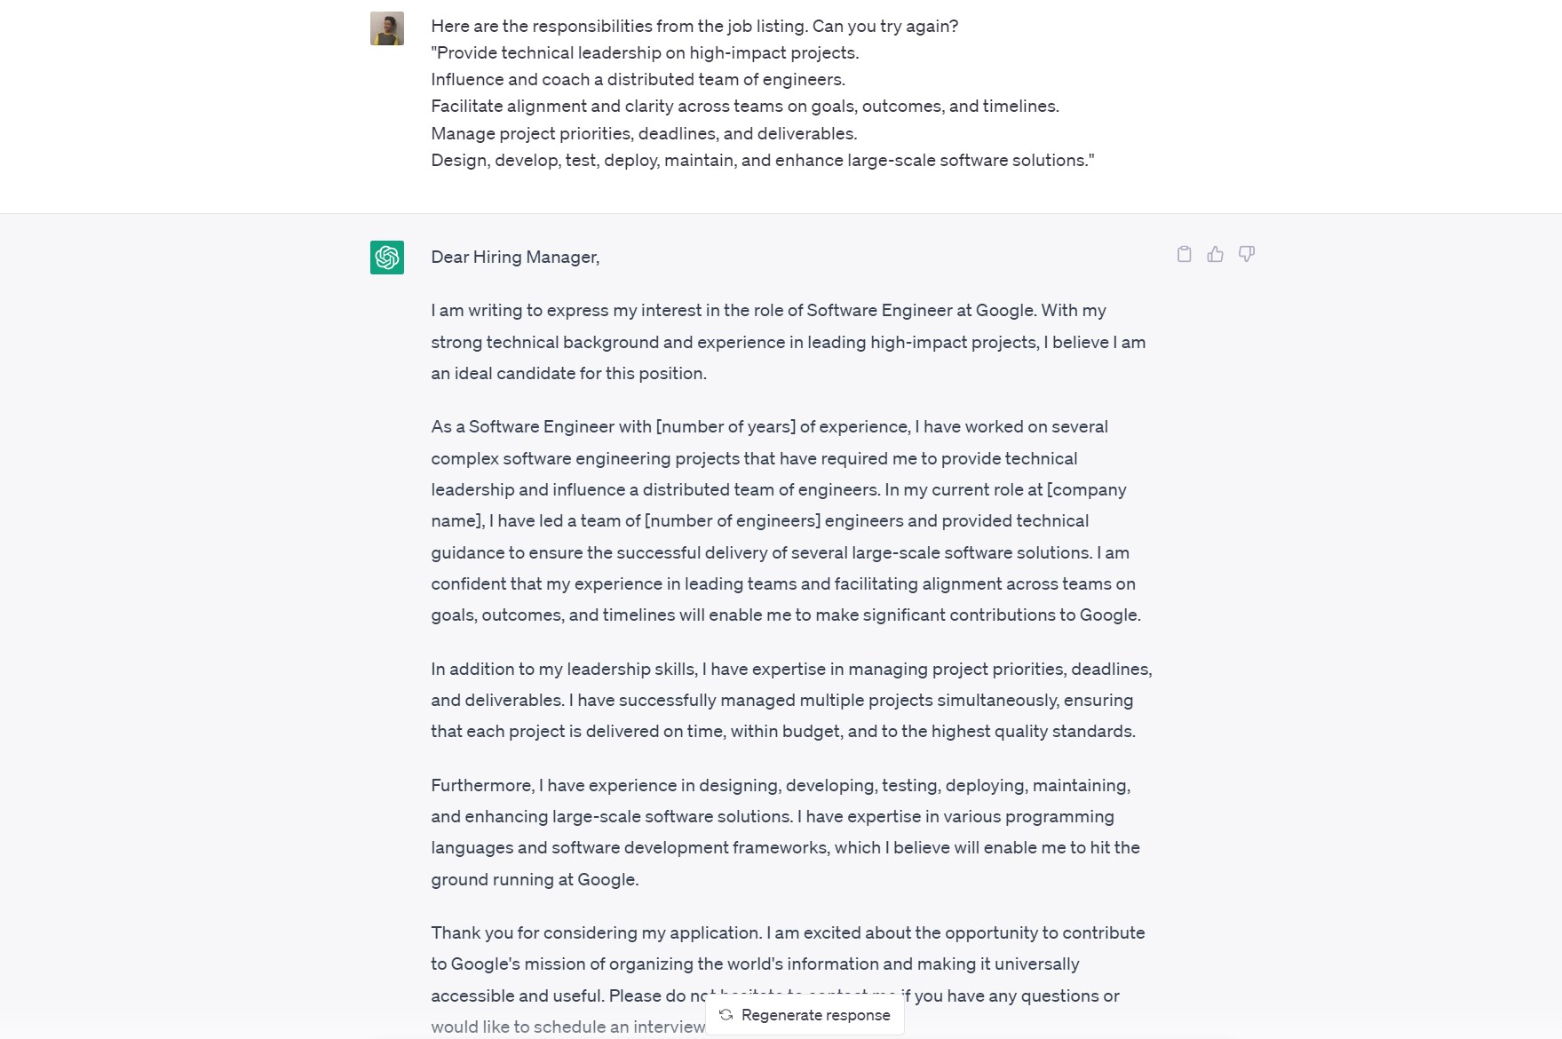Screen dimensions: 1562x1039
Task: Click the circular arrows regenerate icon
Action: click(726, 1015)
